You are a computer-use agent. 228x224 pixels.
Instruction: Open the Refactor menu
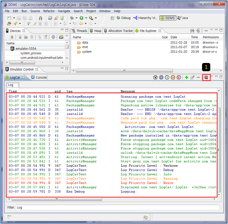pyautogui.click(x=49, y=11)
